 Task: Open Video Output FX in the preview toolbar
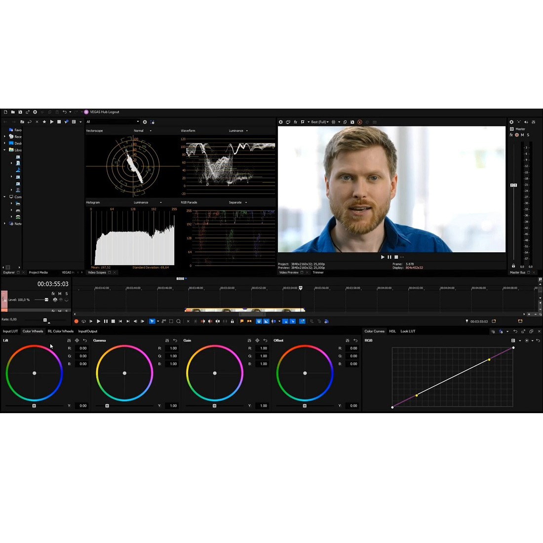coord(295,122)
